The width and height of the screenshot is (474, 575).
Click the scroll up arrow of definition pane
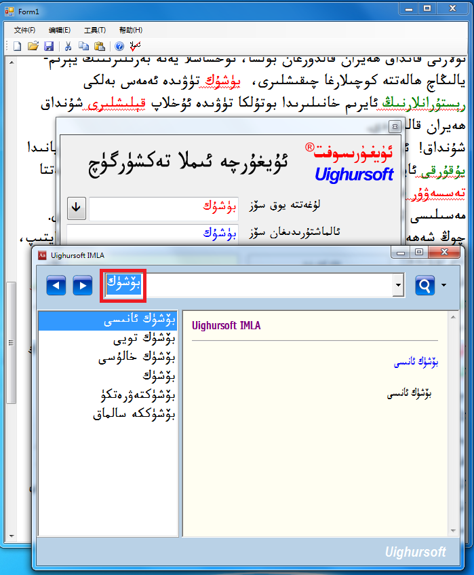coord(453,317)
